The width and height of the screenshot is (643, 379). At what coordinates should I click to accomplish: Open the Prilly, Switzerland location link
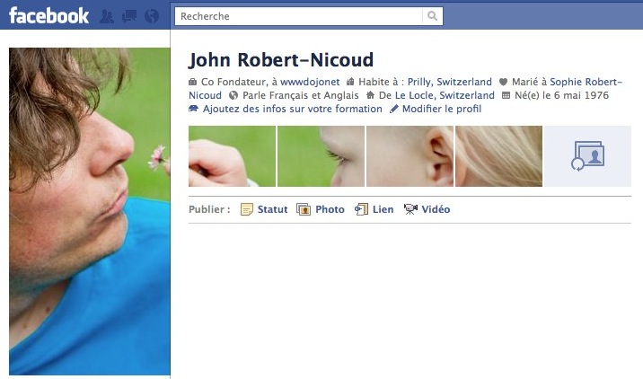tap(449, 82)
